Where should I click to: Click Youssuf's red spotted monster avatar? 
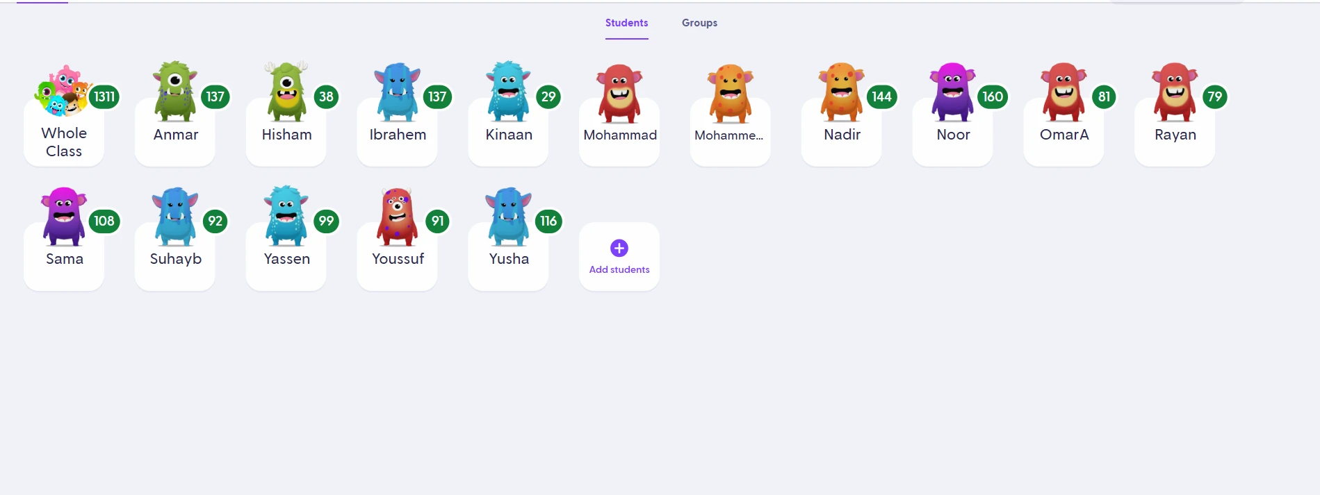coord(398,216)
